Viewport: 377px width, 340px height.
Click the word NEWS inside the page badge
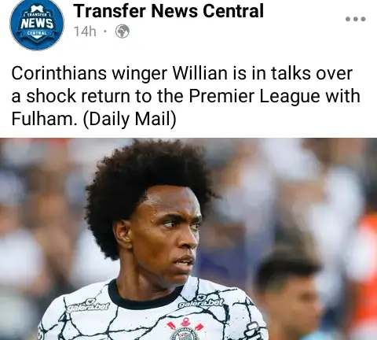pyautogui.click(x=37, y=24)
